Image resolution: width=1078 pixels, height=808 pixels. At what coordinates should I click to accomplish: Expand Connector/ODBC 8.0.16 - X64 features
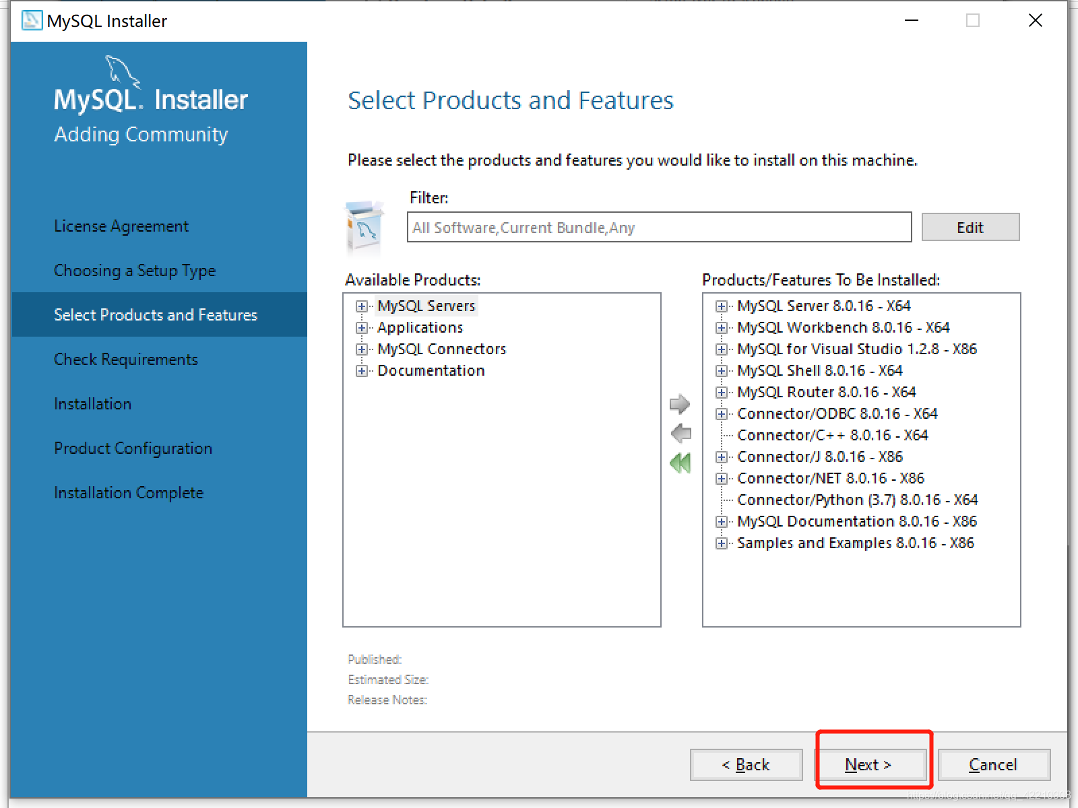[722, 414]
